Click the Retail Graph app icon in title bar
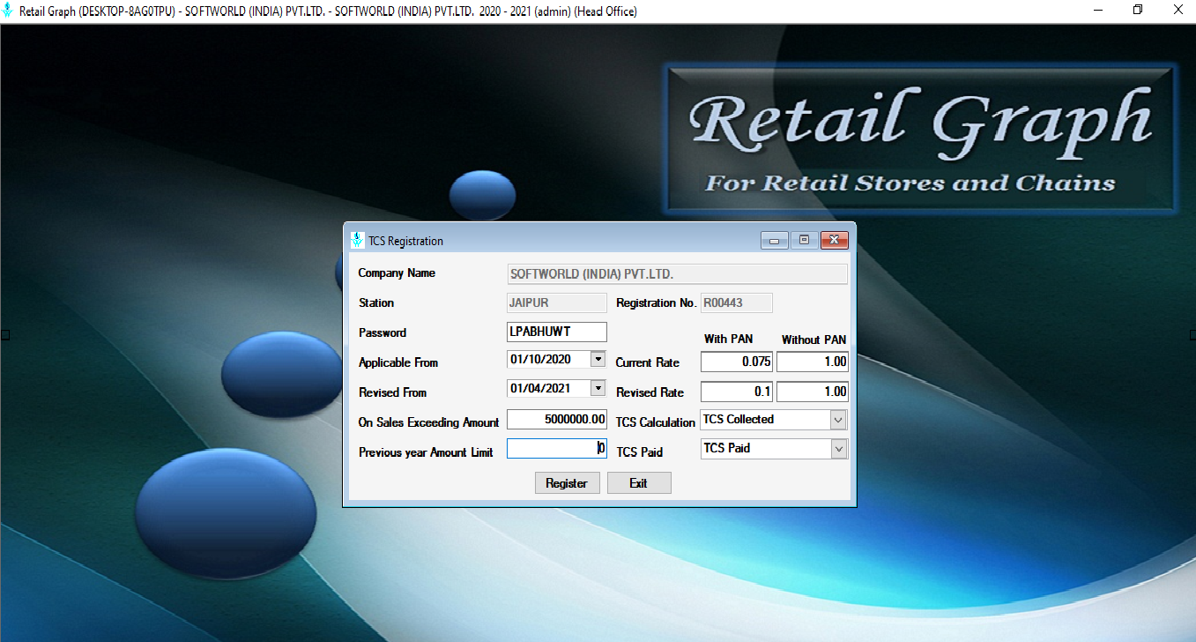 [x=9, y=11]
